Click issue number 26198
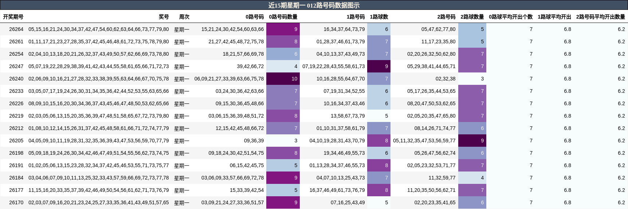The width and height of the screenshot is (628, 209). (16, 153)
